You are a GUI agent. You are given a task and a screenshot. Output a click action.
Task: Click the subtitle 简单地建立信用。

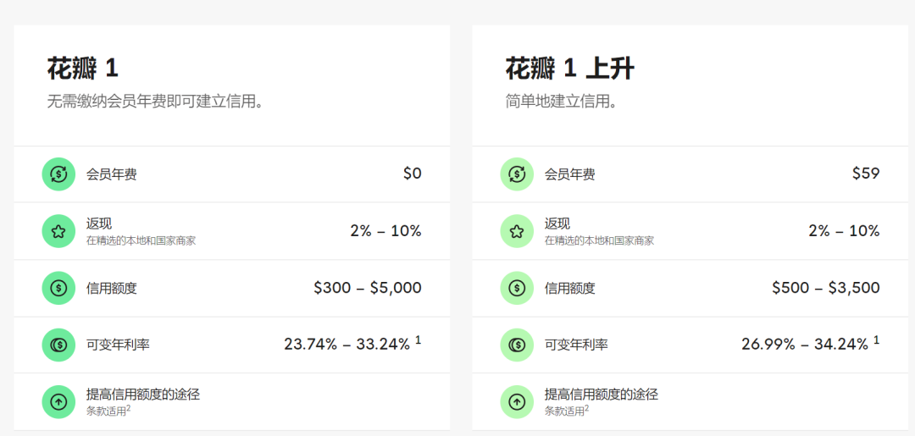(562, 102)
